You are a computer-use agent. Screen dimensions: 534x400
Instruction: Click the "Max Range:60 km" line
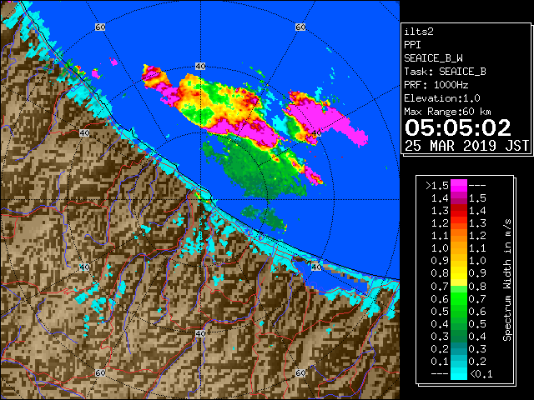[x=447, y=112]
